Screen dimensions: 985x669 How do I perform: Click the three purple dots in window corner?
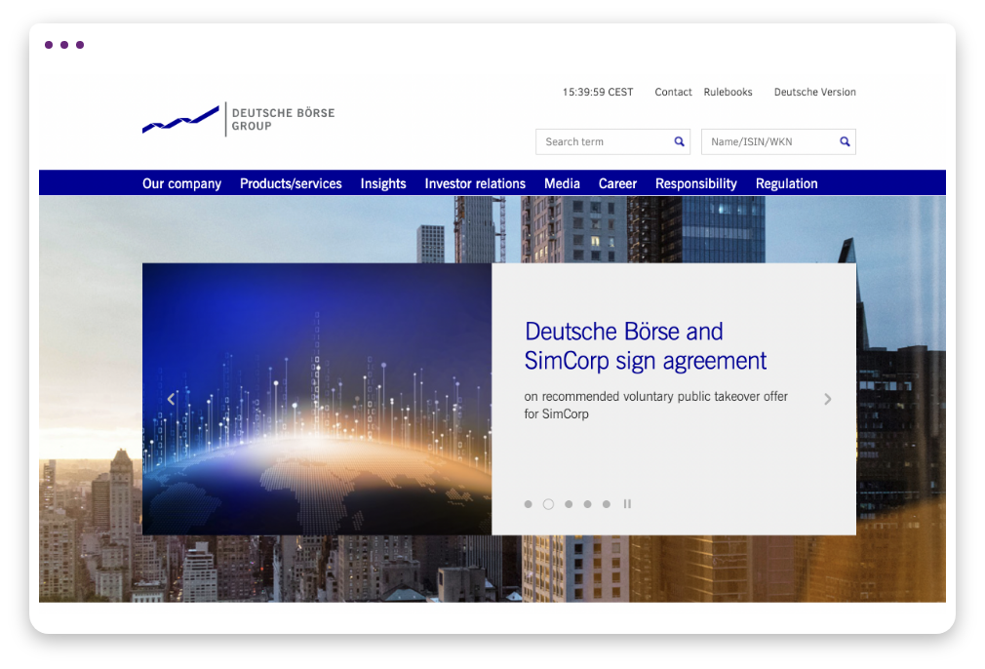[x=64, y=45]
